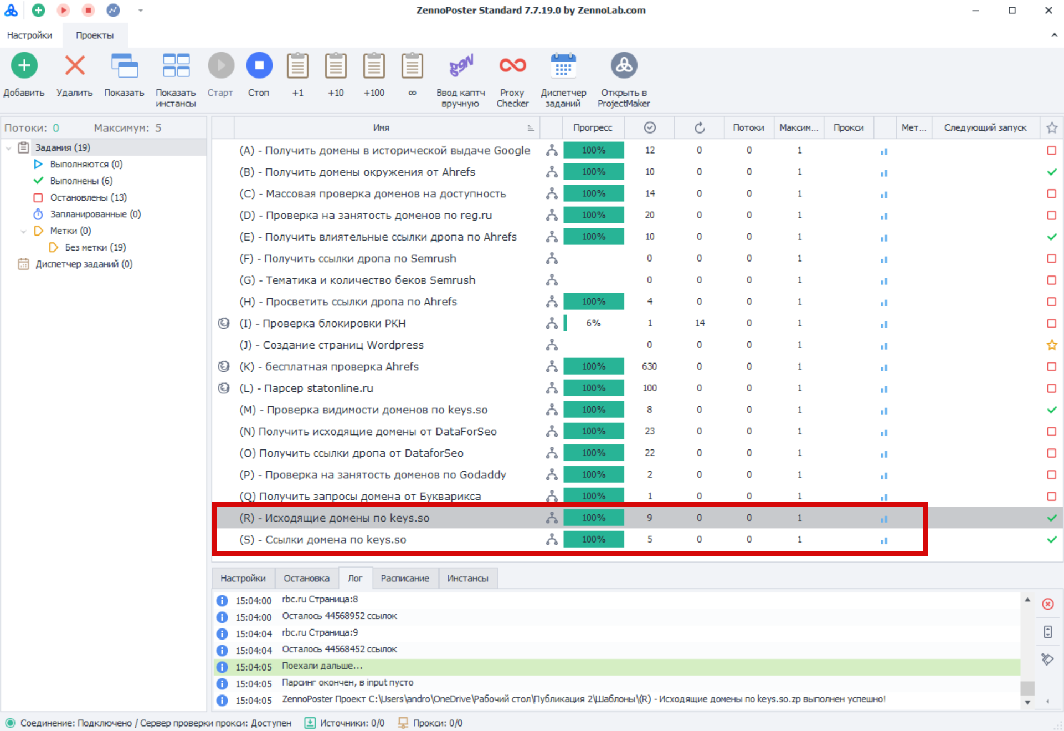Viewport: 1064px width, 731px height.
Task: Toggle red status square for task (P)
Action: pyautogui.click(x=1052, y=474)
